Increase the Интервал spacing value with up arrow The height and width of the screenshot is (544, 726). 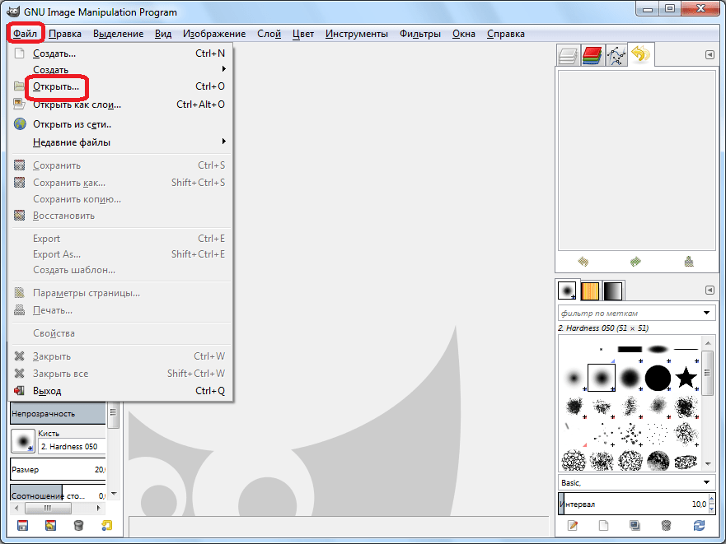coord(711,500)
